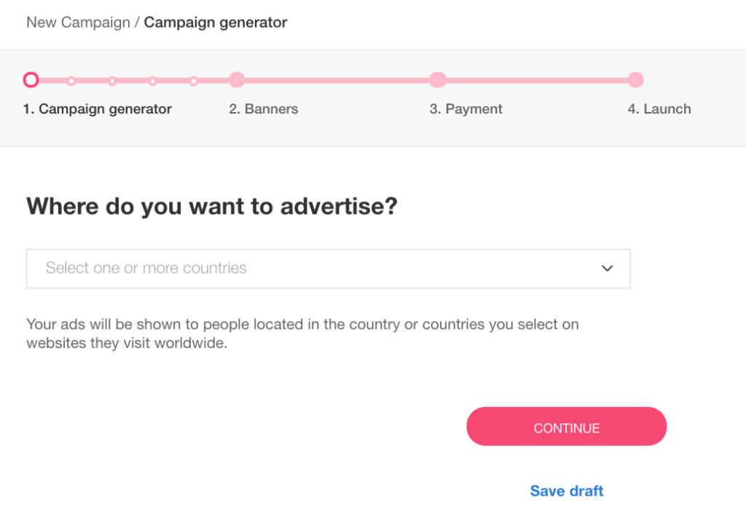746x532 pixels.
Task: Click inside the country selection input field
Action: pos(219,269)
